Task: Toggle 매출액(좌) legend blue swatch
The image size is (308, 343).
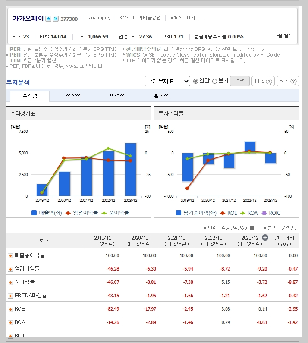Action: tap(34, 213)
